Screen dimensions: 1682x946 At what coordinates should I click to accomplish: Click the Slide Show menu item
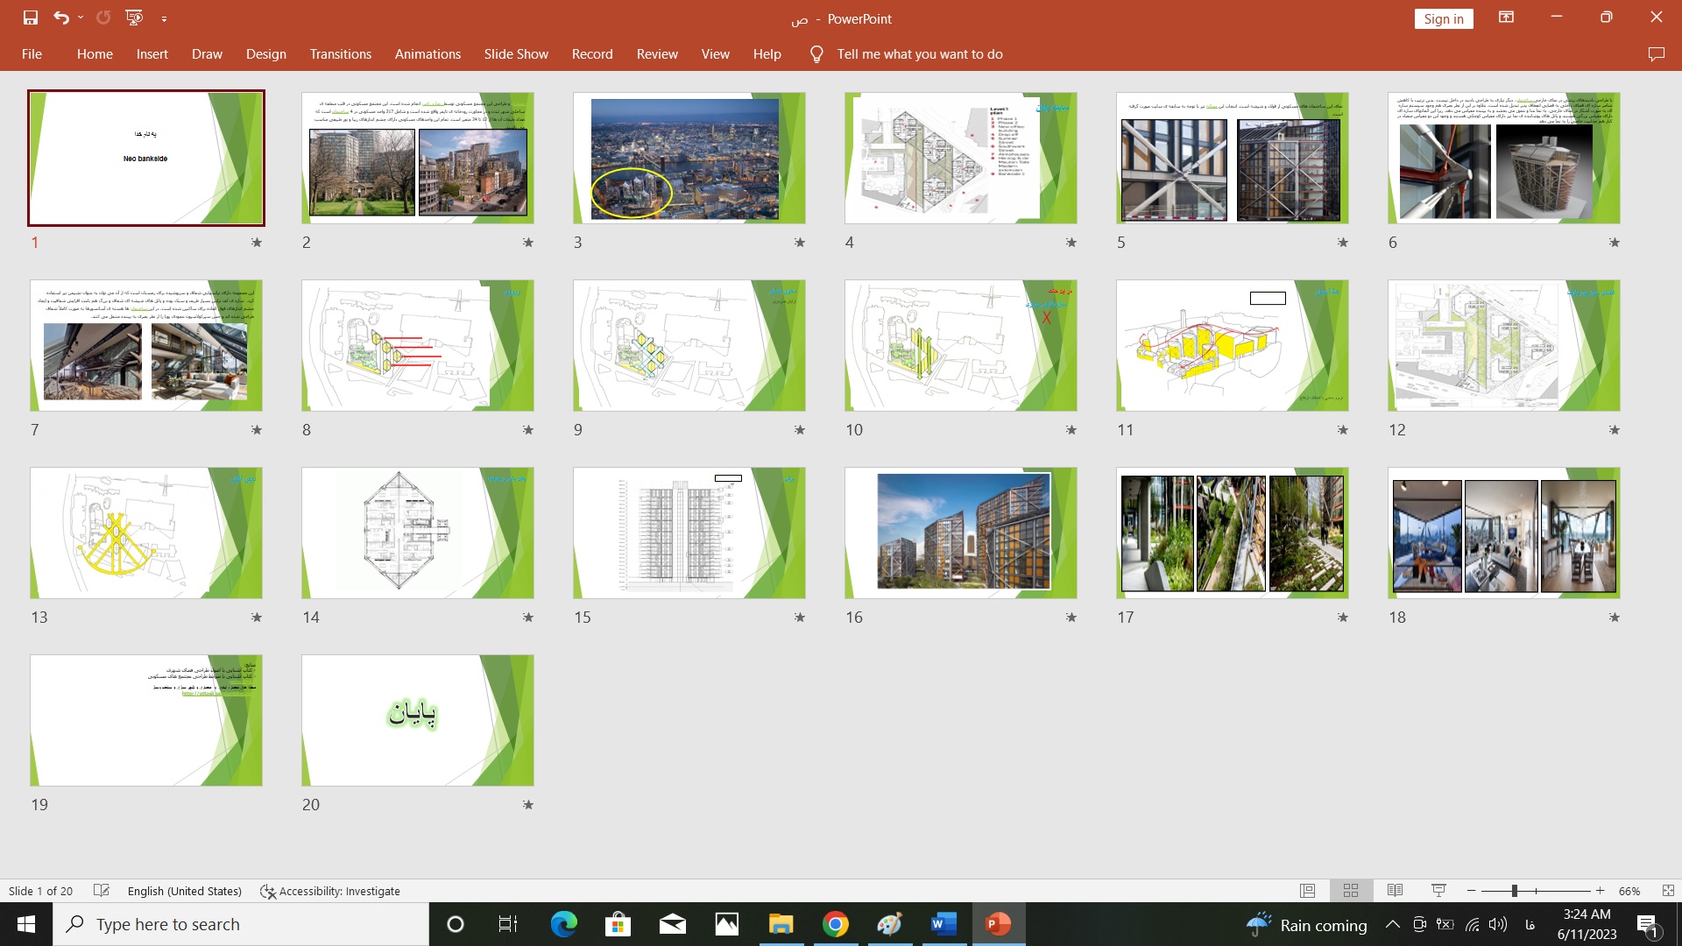[x=514, y=54]
